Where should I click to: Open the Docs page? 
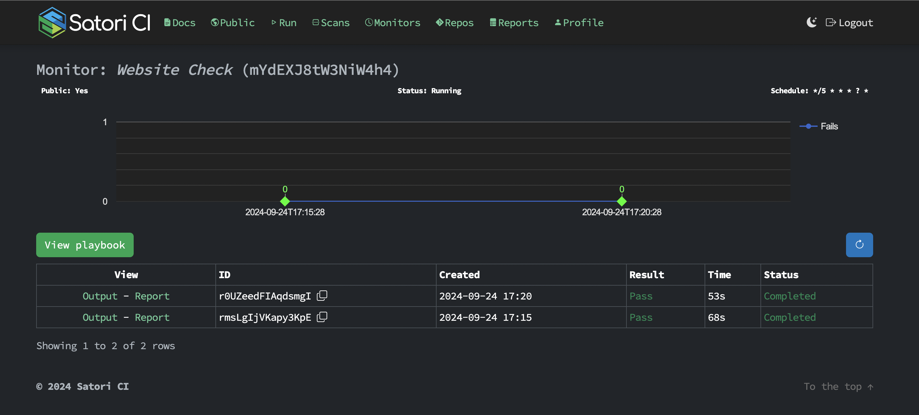coord(180,23)
